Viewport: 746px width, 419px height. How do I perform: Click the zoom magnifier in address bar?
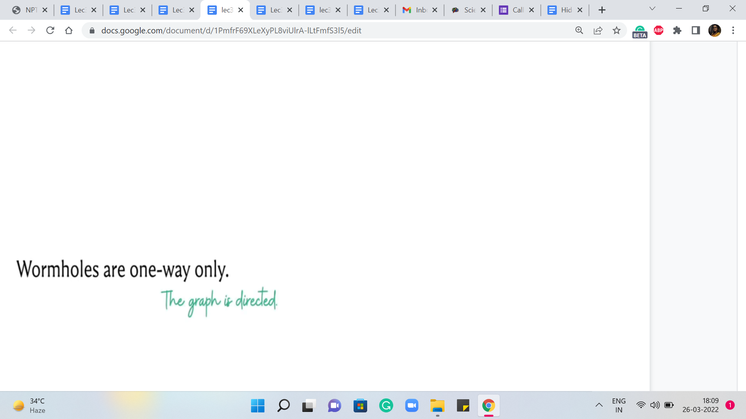(x=579, y=30)
